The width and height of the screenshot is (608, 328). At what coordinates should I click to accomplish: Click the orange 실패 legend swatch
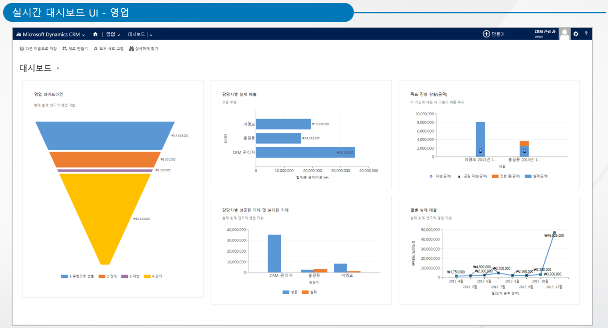(x=305, y=292)
